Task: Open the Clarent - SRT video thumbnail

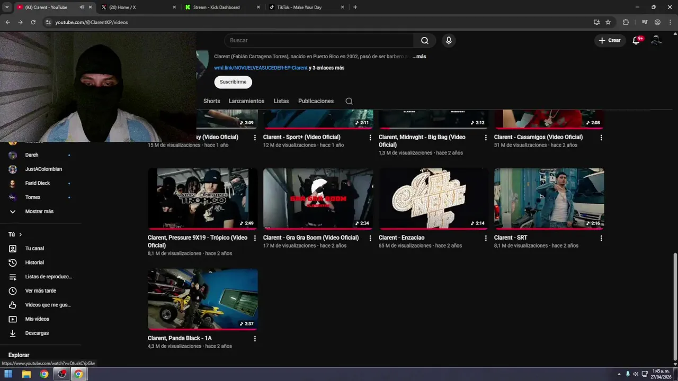Action: (x=549, y=198)
